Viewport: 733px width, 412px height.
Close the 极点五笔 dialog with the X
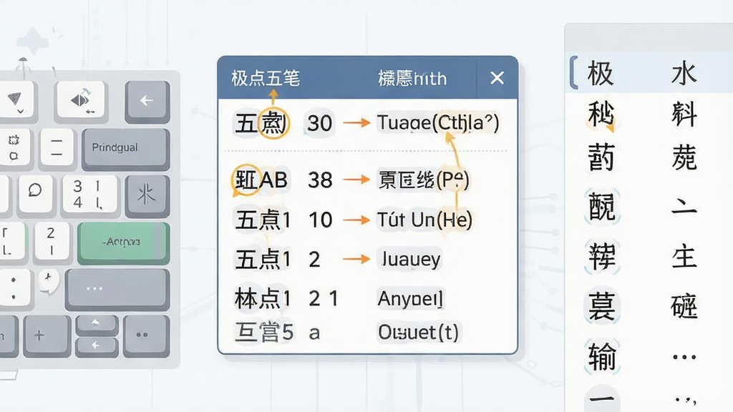click(x=497, y=77)
